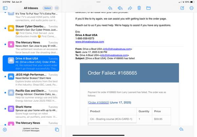
Task: Open inbox list more options
Action: tap(57, 8)
